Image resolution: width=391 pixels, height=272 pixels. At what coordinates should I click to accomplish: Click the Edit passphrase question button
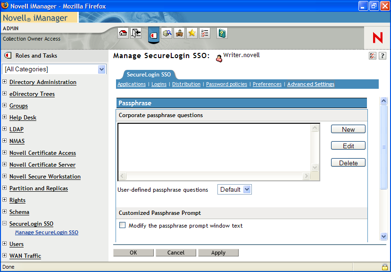point(348,146)
